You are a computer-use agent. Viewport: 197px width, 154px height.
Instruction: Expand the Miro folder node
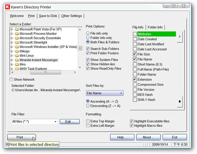tap(11, 65)
